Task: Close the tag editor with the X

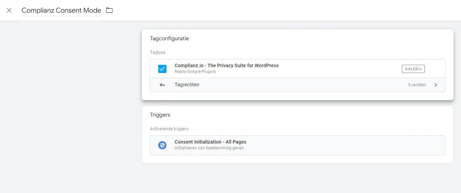Action: [9, 10]
